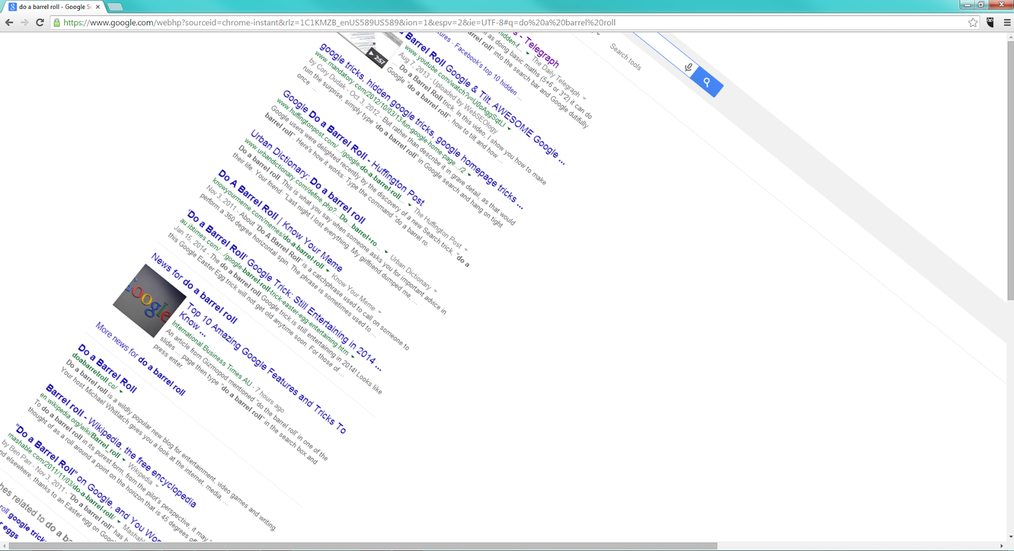
Task: Expand dropdown arrow after www.mandatory.com URL
Action: 470,174
